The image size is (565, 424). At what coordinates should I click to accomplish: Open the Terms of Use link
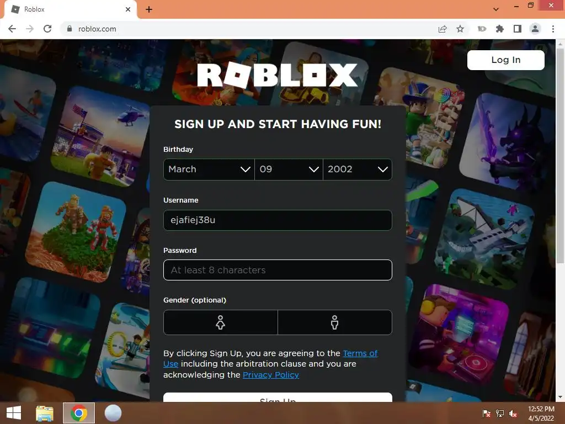pos(360,353)
